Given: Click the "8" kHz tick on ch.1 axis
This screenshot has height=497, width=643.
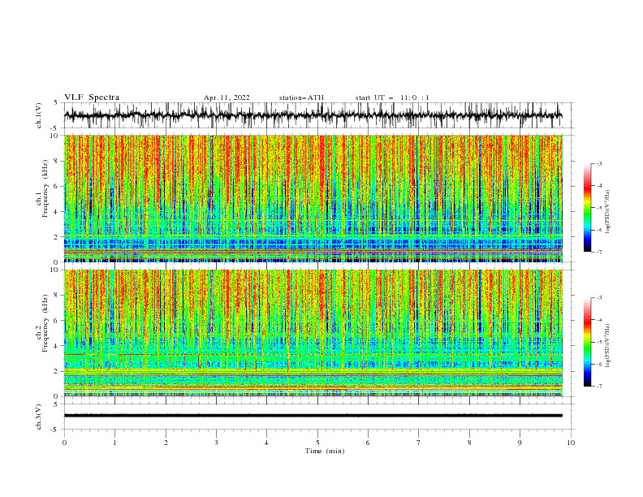Looking at the screenshot, I should (57, 161).
